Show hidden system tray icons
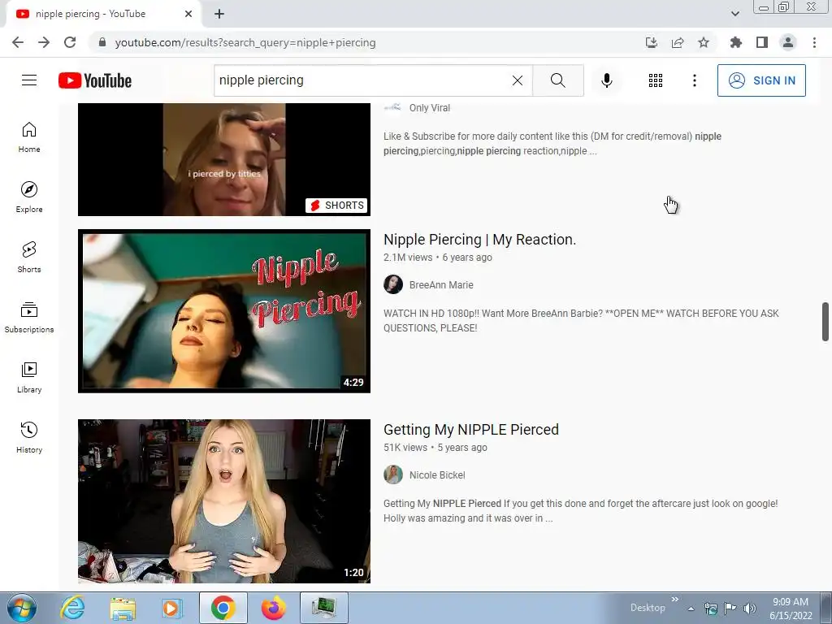832x624 pixels. point(691,609)
